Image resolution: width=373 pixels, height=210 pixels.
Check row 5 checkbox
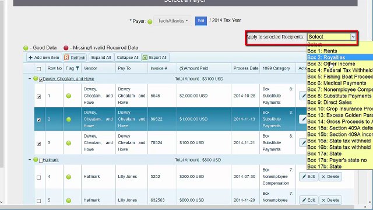(39, 201)
